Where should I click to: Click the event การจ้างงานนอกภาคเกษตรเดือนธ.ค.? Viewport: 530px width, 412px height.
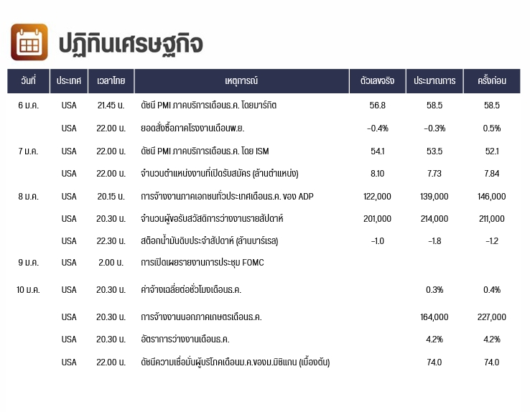pos(201,317)
